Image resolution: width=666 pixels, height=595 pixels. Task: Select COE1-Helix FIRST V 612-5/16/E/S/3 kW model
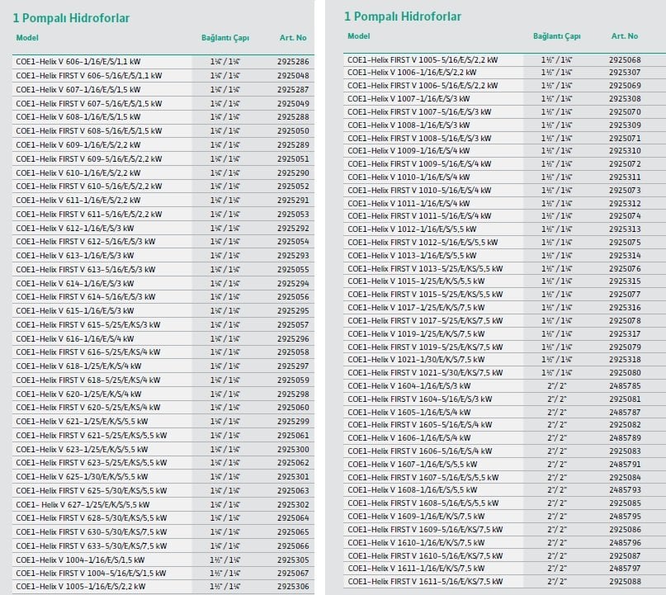click(86, 242)
